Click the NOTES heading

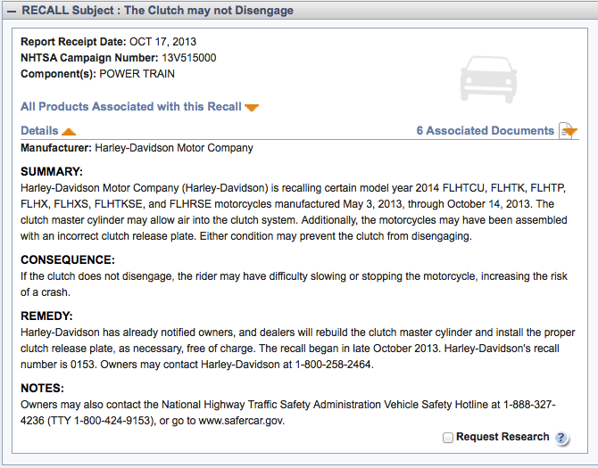point(42,388)
